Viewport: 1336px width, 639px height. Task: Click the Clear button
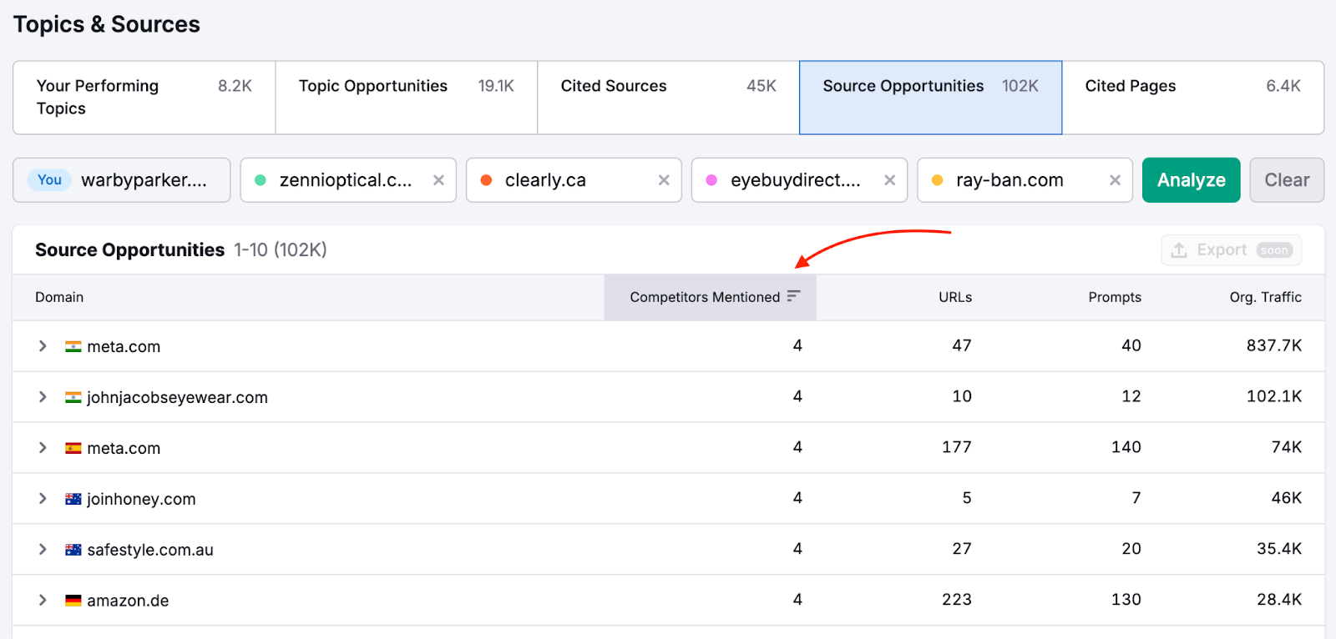1286,180
